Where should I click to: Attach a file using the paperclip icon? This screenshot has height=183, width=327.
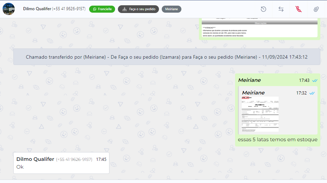click(x=316, y=9)
